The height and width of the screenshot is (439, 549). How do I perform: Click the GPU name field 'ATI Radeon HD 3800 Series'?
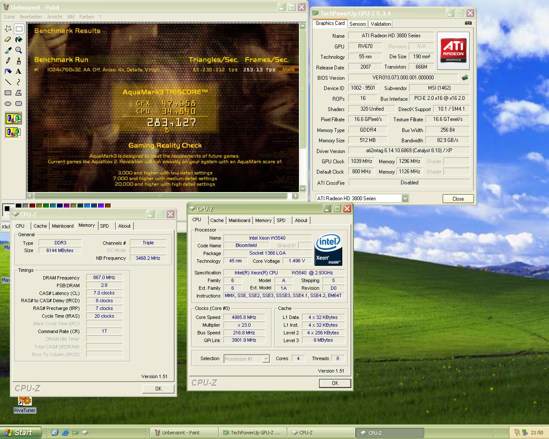(x=391, y=36)
